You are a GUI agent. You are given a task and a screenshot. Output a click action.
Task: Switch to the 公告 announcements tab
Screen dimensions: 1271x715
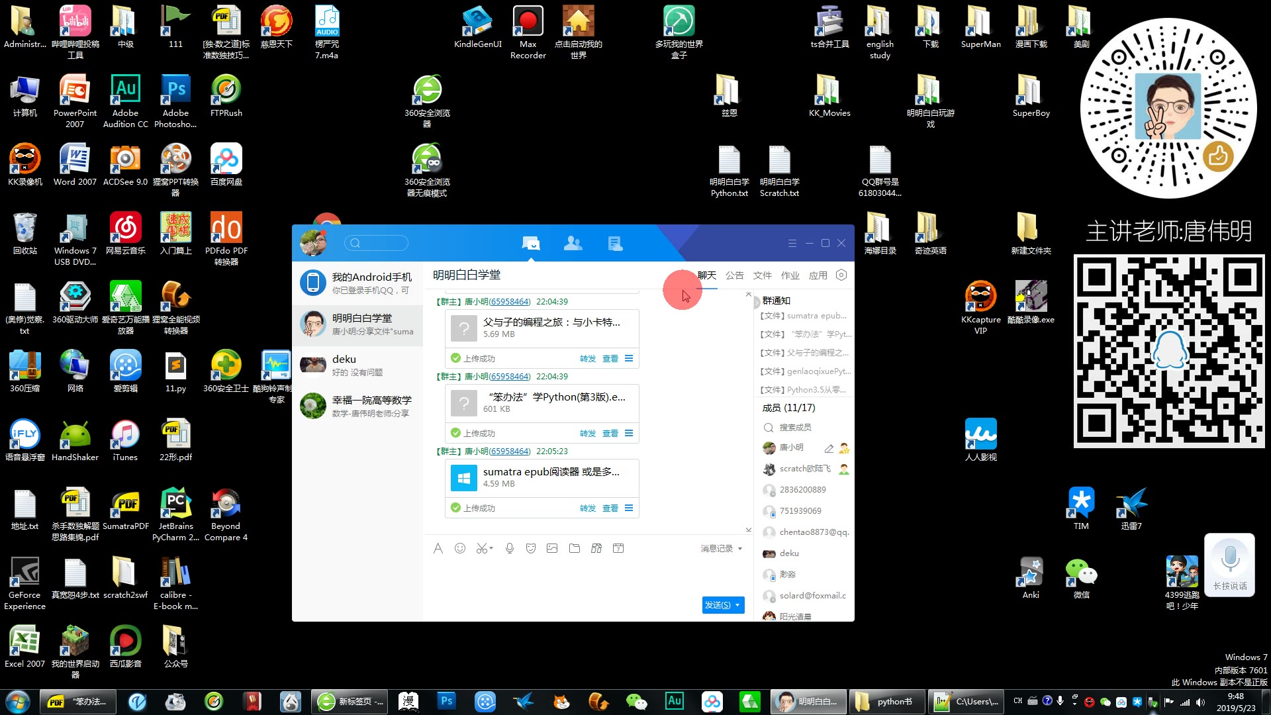734,275
